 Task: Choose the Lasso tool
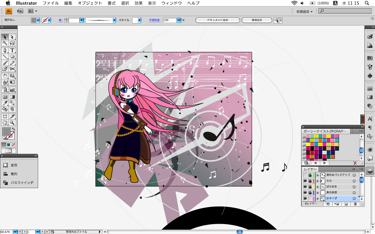[12, 43]
